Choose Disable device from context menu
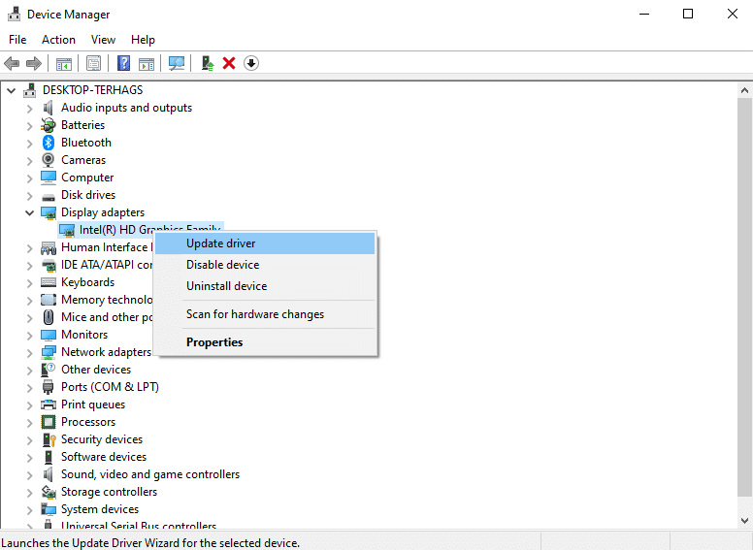753x550 pixels. coord(265,265)
